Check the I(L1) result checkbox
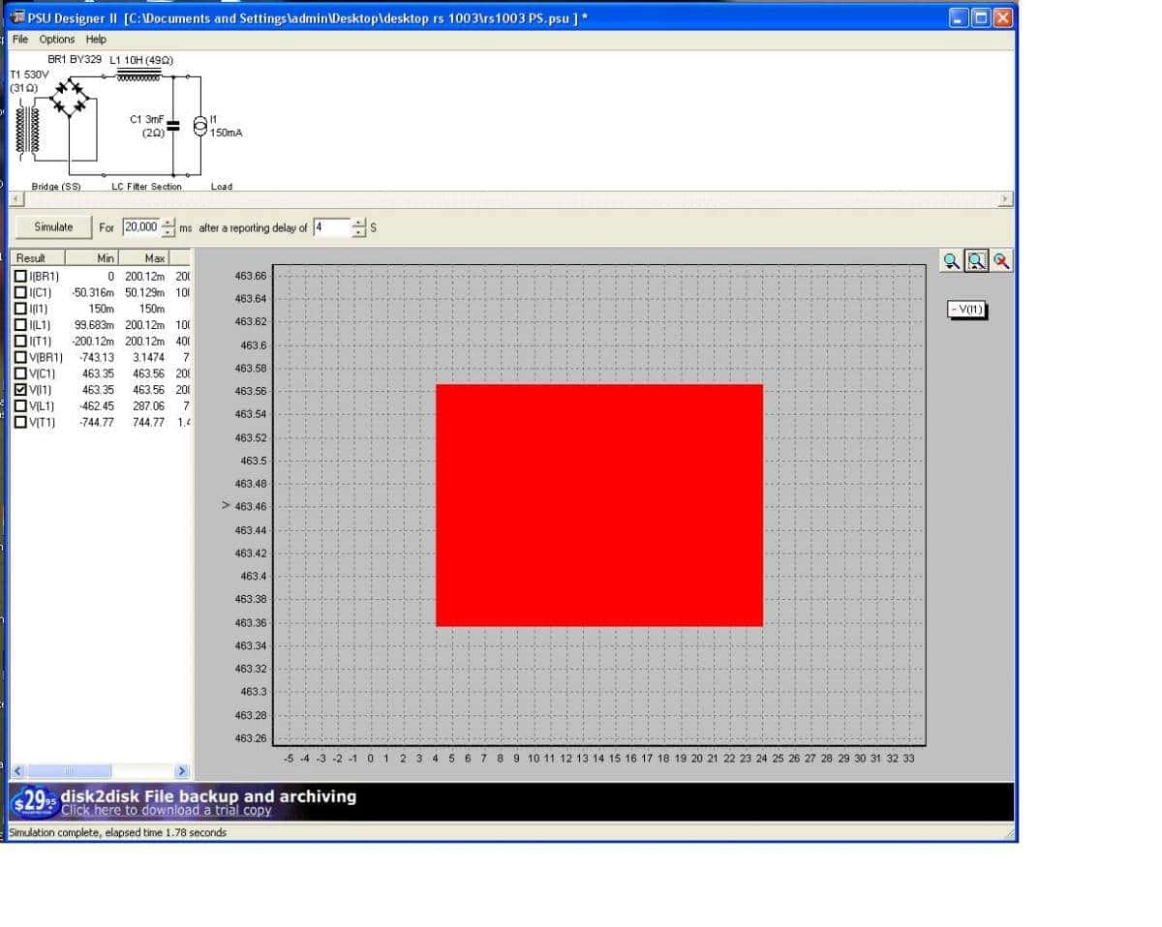 pyautogui.click(x=21, y=325)
